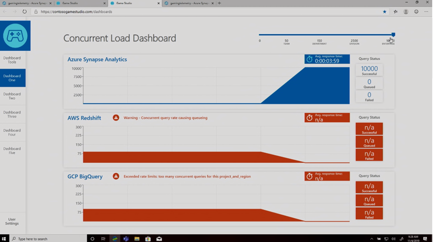Image resolution: width=433 pixels, height=242 pixels.
Task: Refresh the page with the reload icon
Action: click(25, 12)
